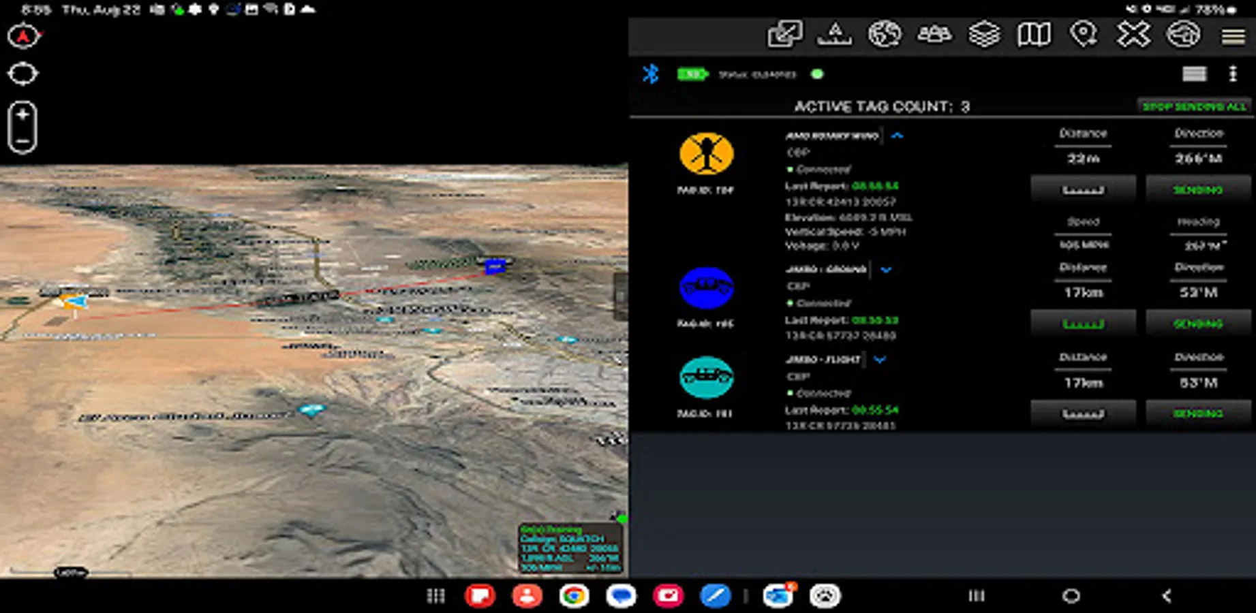Open the three-dot overflow menu

pyautogui.click(x=1233, y=74)
